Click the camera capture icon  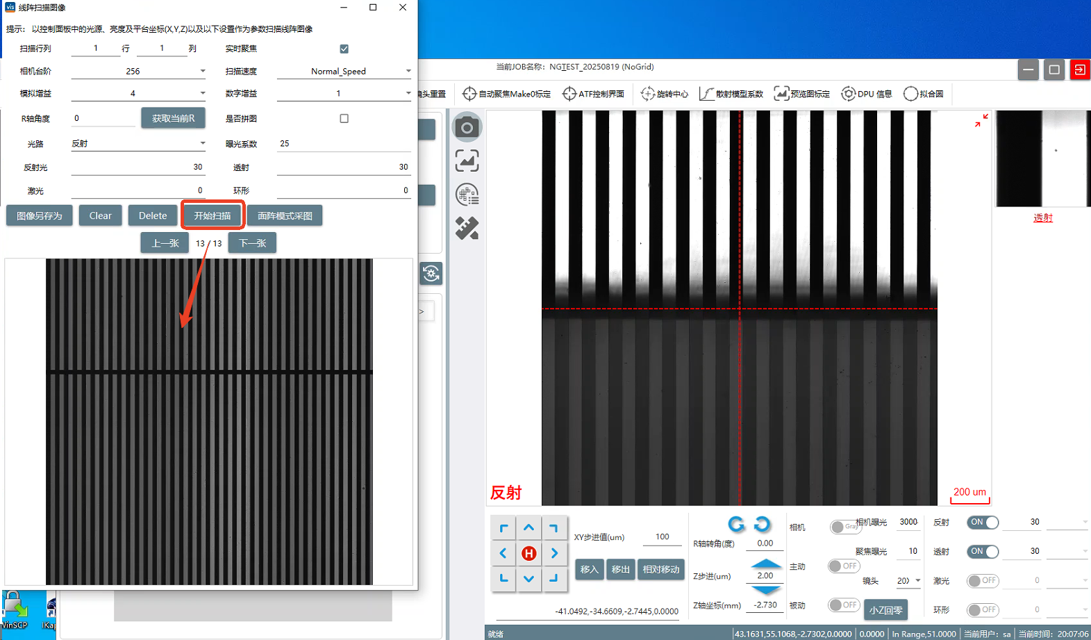pyautogui.click(x=467, y=127)
